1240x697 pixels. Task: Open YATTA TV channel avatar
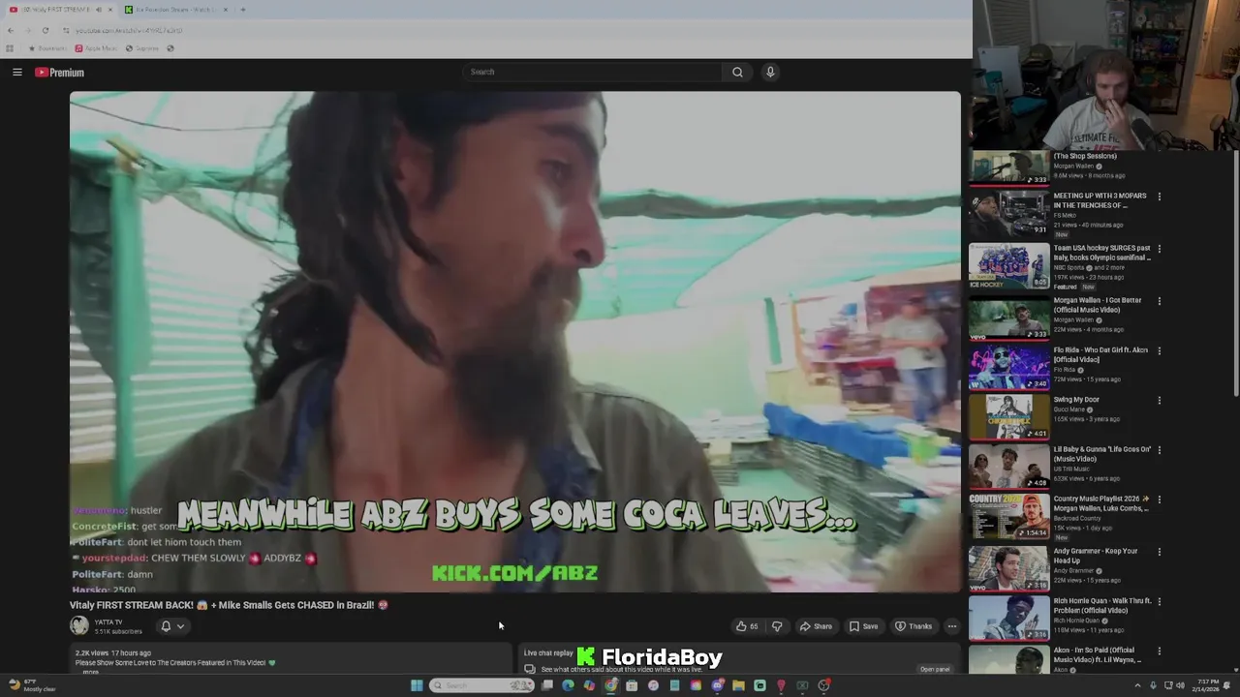click(79, 626)
